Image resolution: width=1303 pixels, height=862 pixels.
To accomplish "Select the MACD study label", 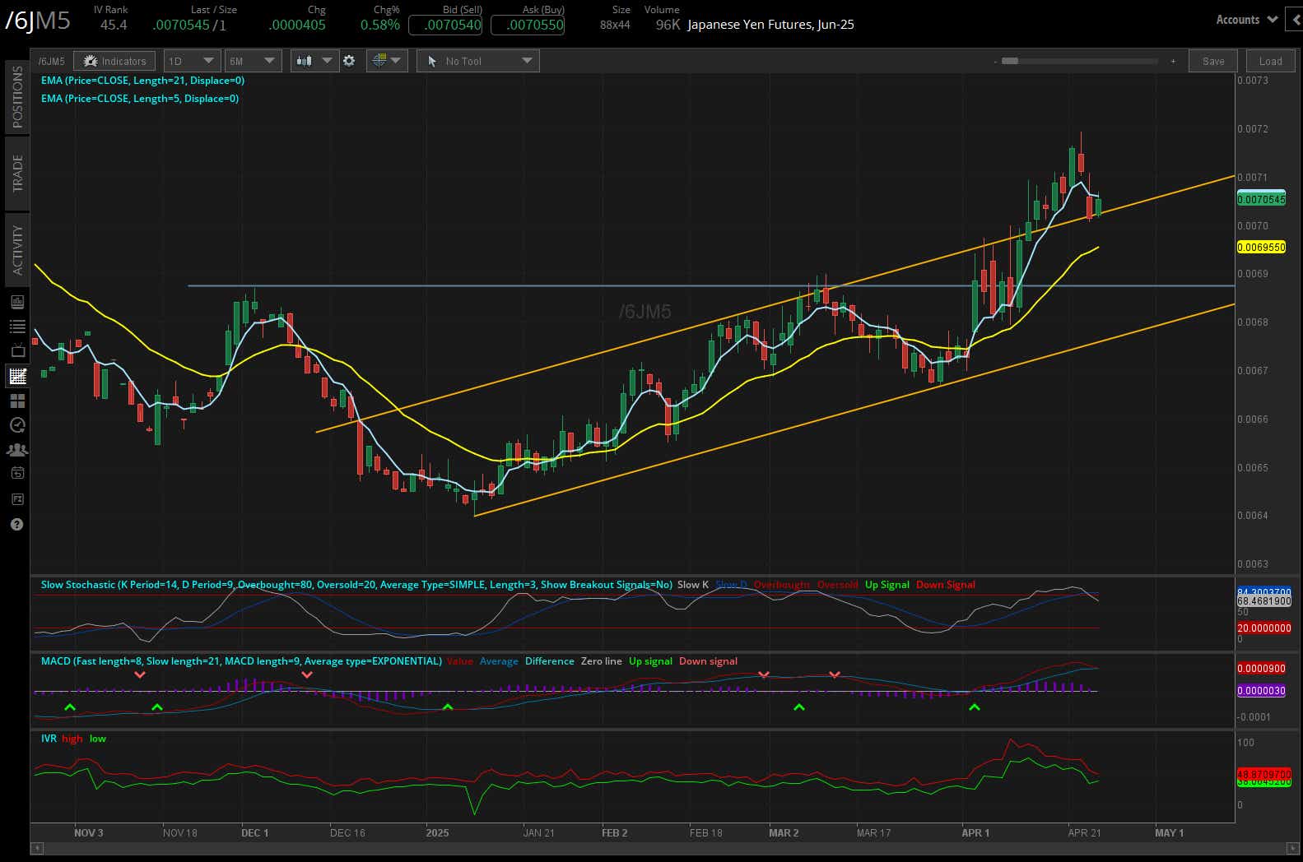I will [x=241, y=661].
